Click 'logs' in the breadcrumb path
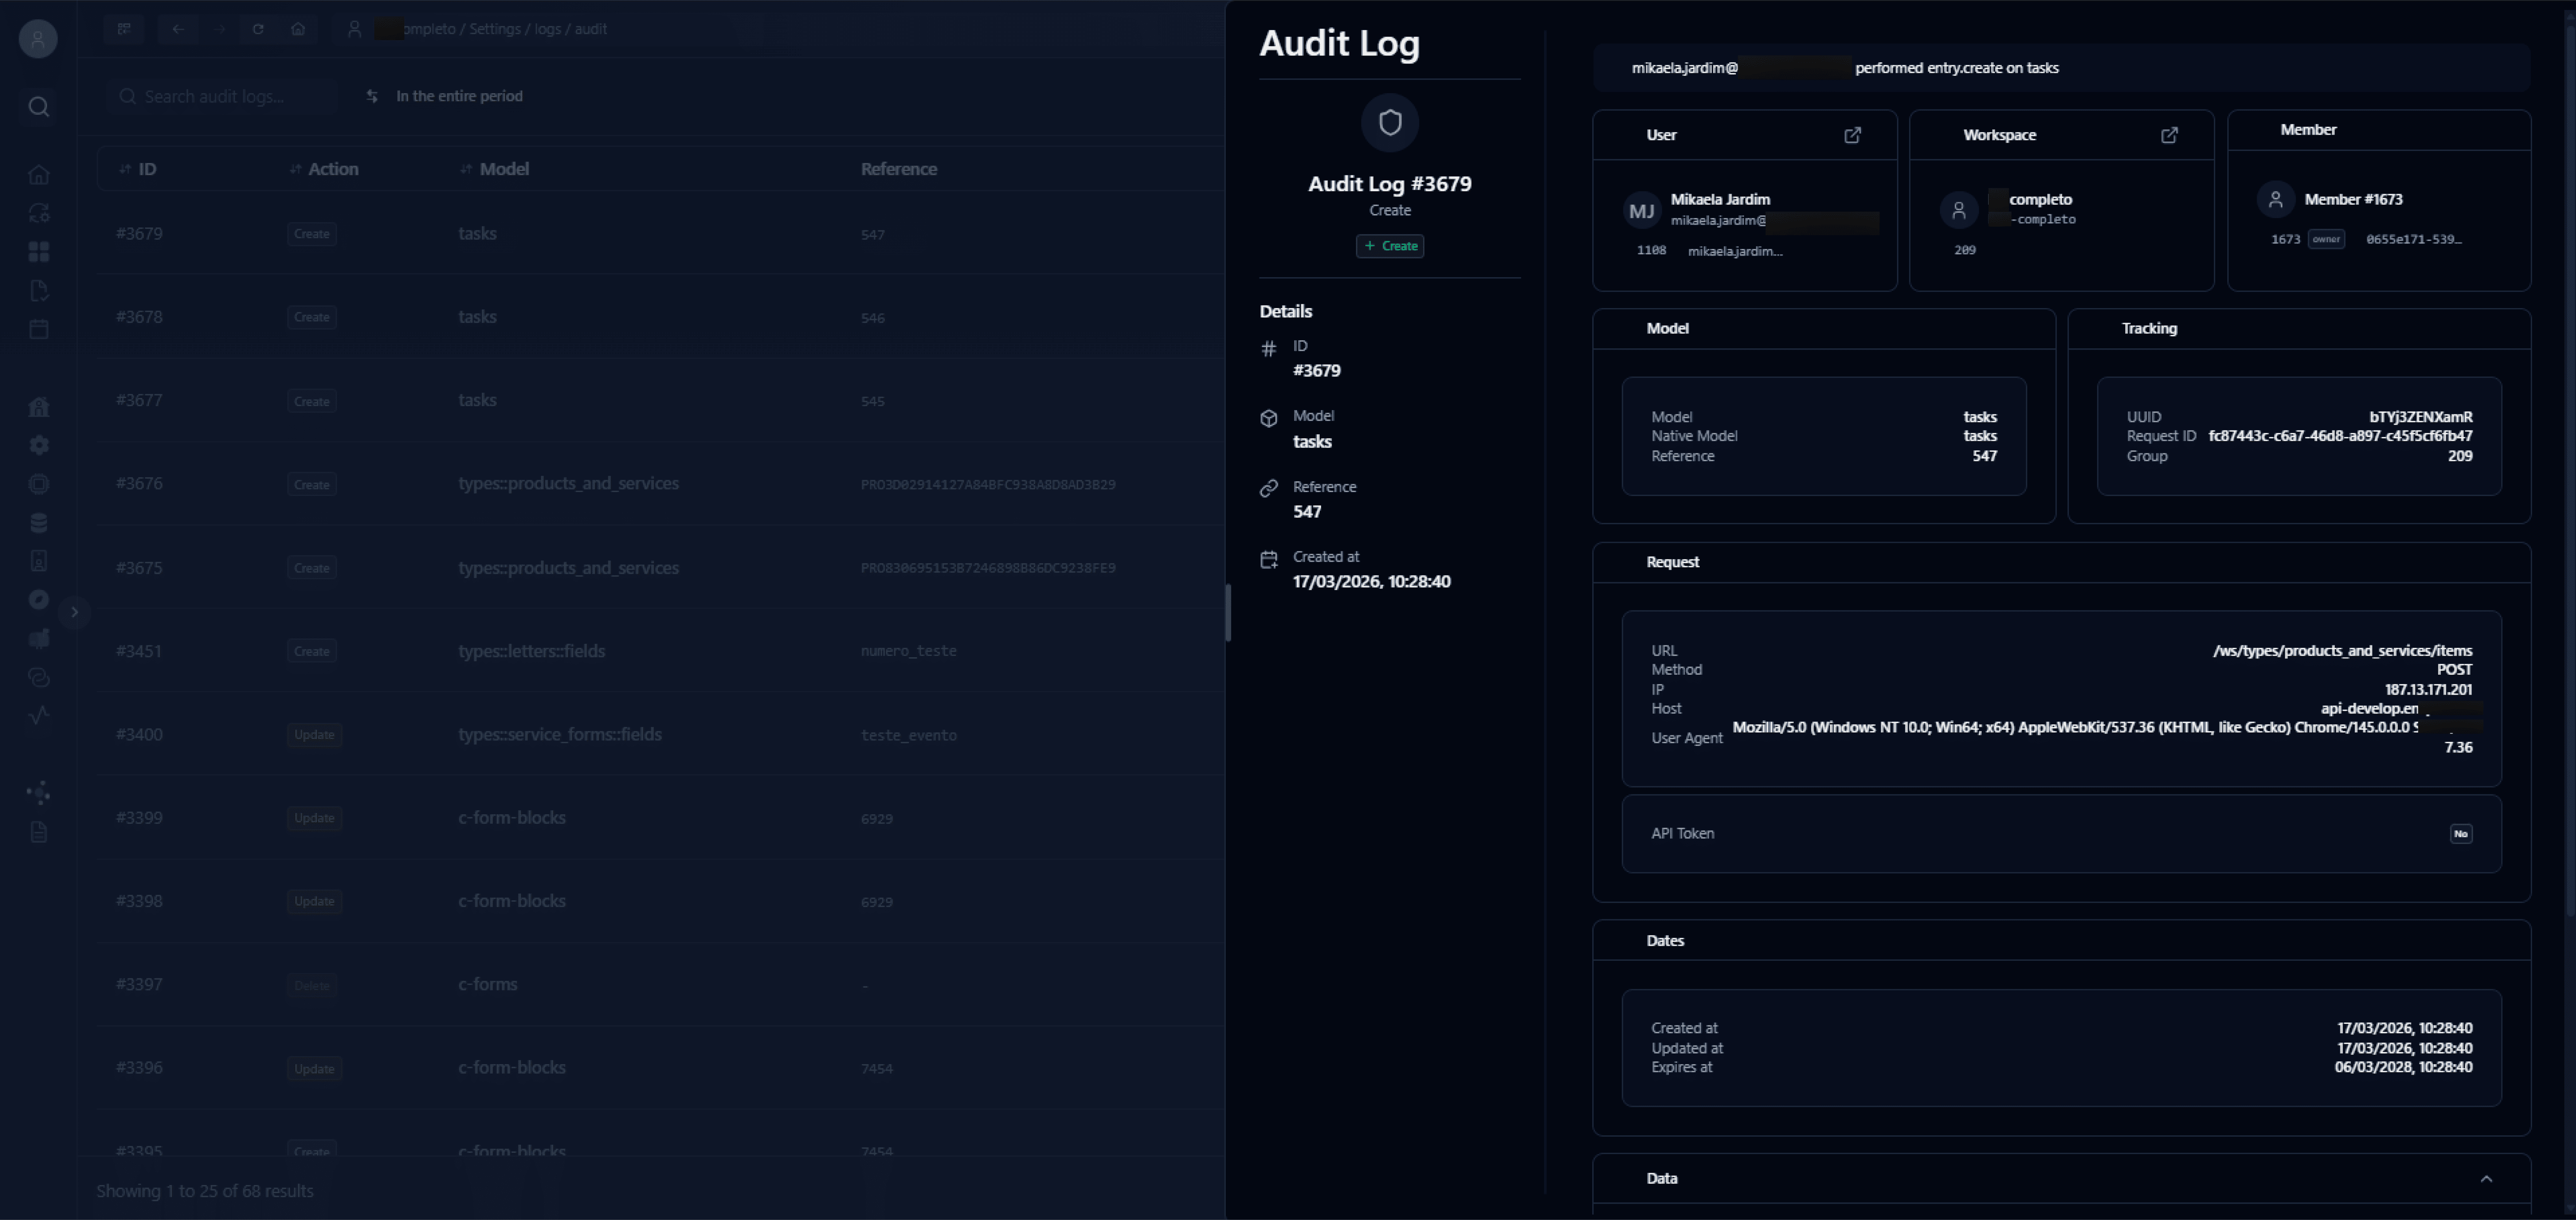This screenshot has height=1220, width=2576. pyautogui.click(x=548, y=29)
